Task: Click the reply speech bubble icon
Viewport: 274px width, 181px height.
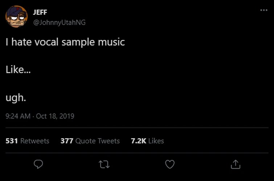Action: pos(38,164)
